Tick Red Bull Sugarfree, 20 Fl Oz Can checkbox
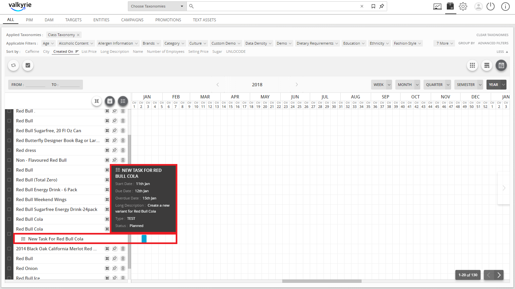Image resolution: width=515 pixels, height=289 pixels. [x=9, y=131]
